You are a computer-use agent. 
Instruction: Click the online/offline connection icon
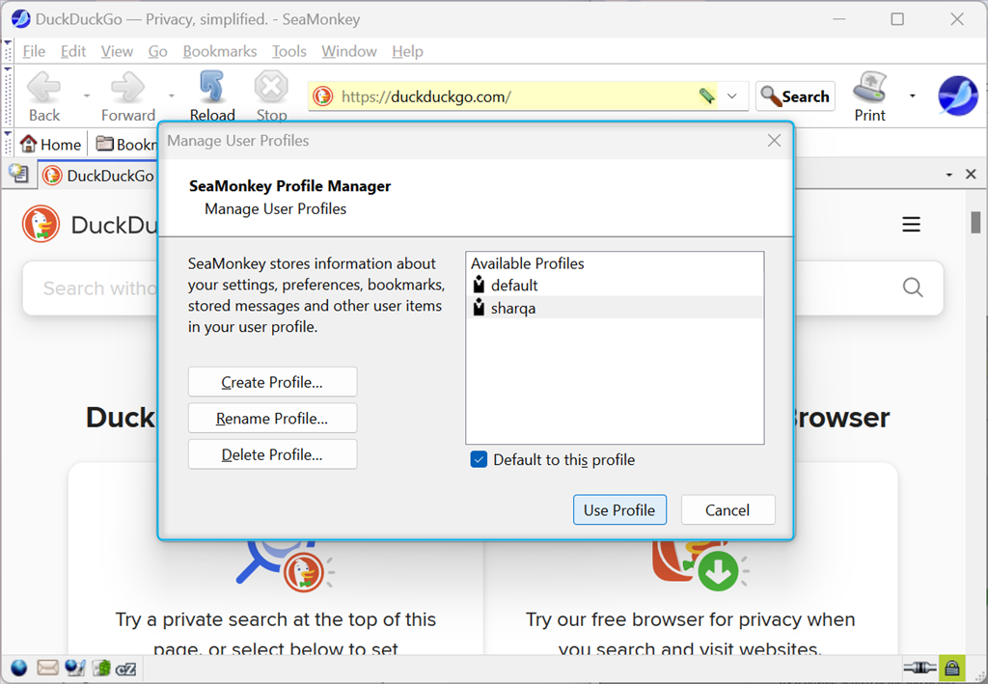click(x=919, y=667)
